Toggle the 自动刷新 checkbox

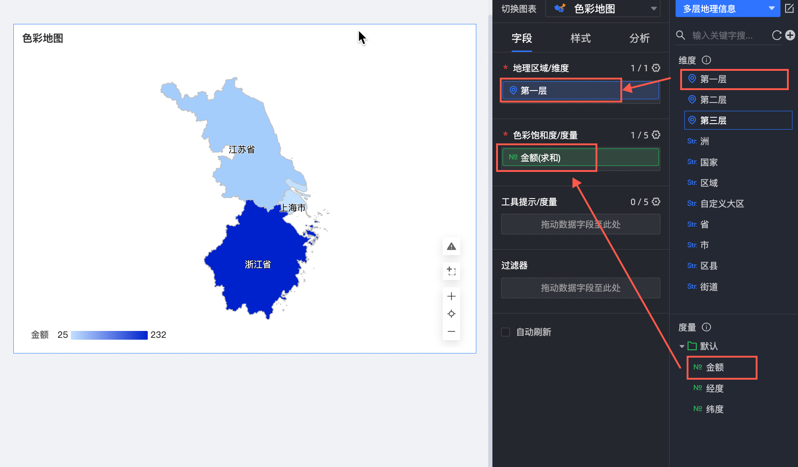point(506,332)
